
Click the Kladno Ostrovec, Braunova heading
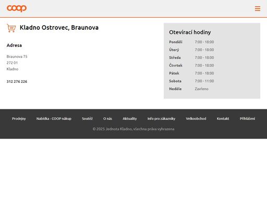pos(59,28)
